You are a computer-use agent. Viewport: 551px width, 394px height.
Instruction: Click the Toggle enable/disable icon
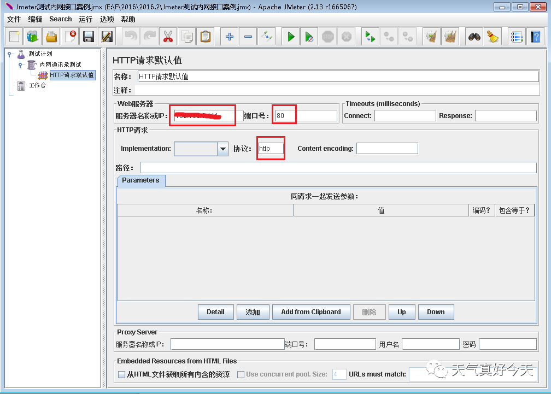click(267, 37)
